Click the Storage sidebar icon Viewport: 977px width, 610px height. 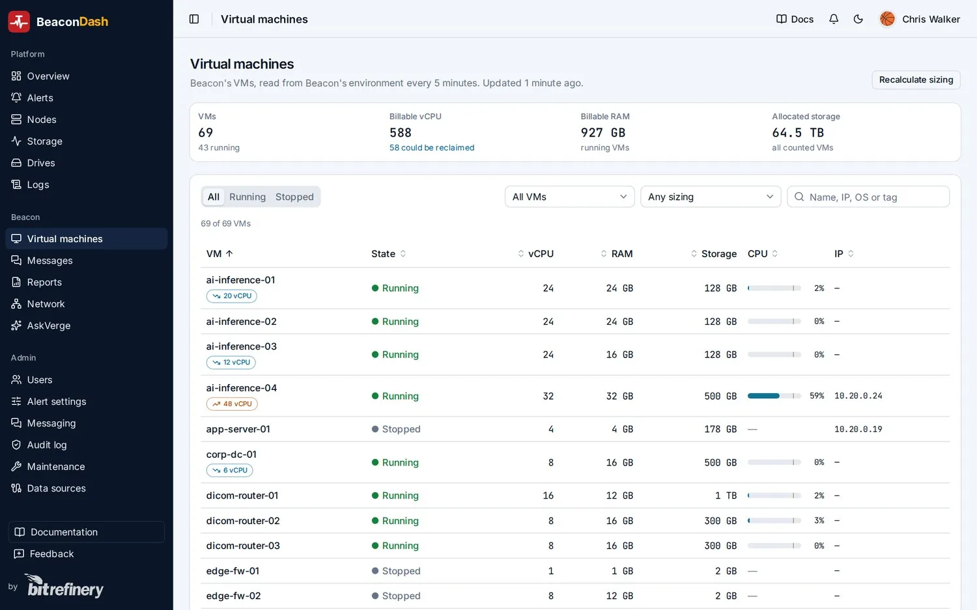[16, 141]
